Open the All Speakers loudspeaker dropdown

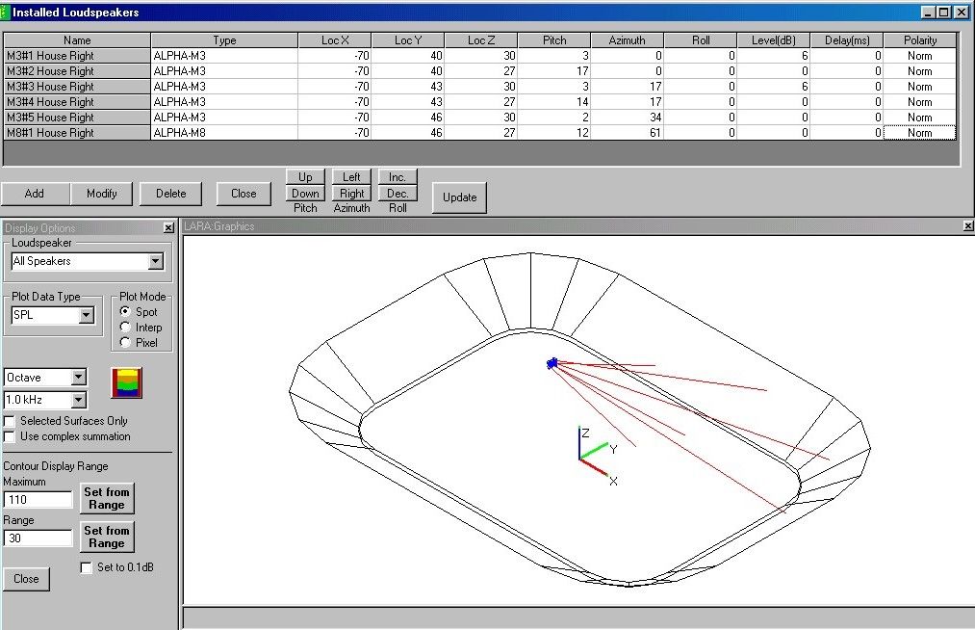click(156, 261)
